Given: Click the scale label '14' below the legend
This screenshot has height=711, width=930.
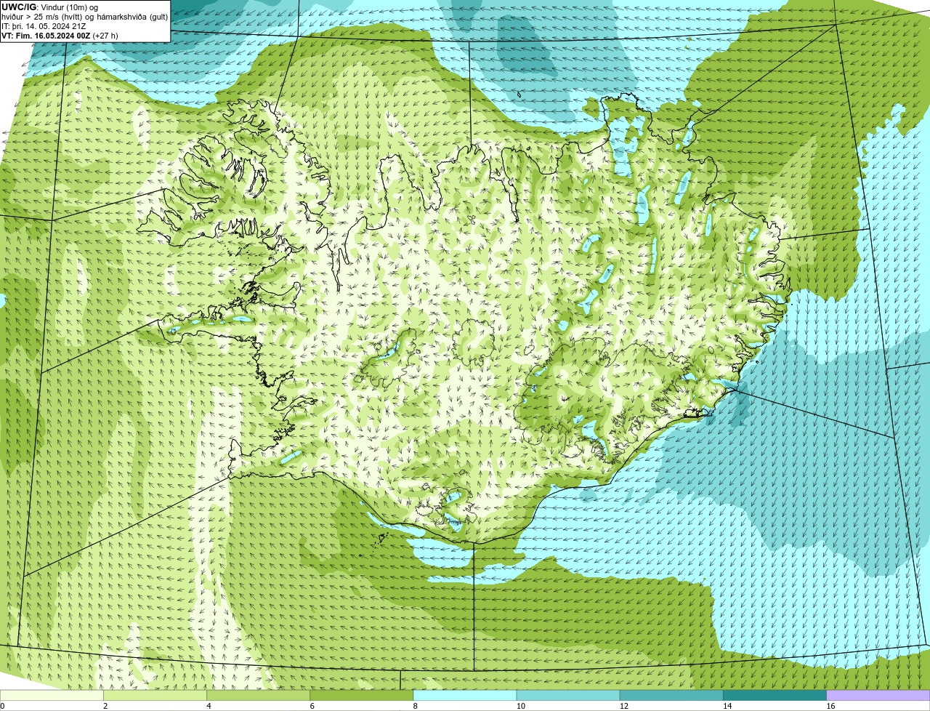Looking at the screenshot, I should click(x=727, y=706).
